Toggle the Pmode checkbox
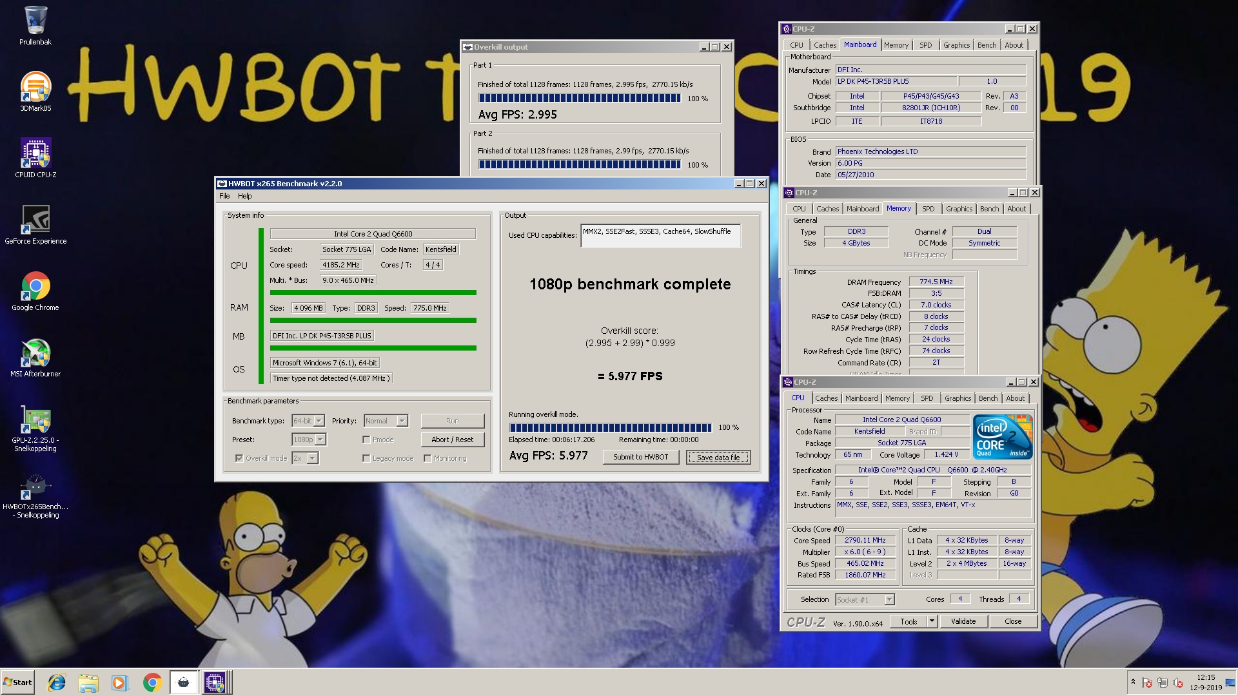1238x696 pixels. (366, 440)
